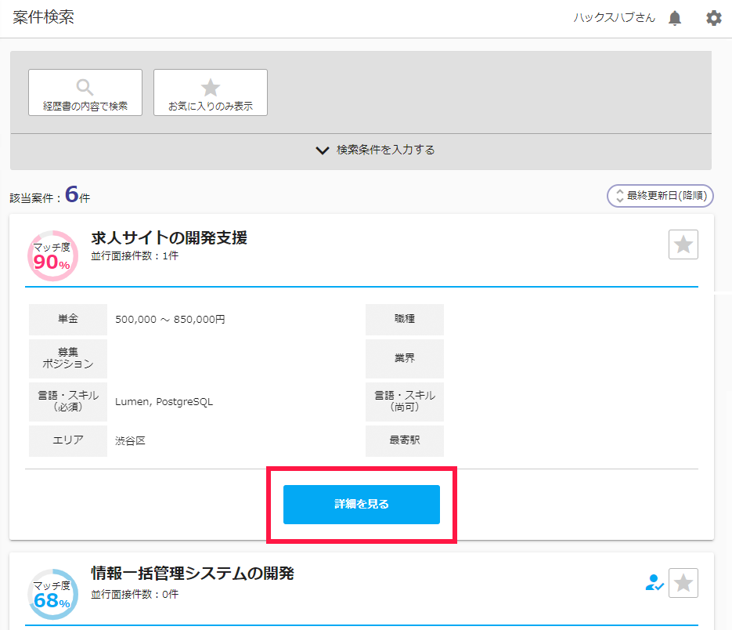Click the ハックスハブさん user name

[615, 18]
